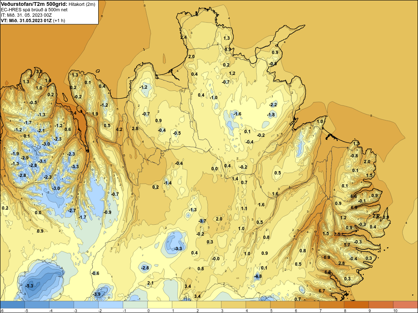Image resolution: width=418 pixels, height=313 pixels.
Task: Click the -2.9 temperature value
Action: (25, 158)
